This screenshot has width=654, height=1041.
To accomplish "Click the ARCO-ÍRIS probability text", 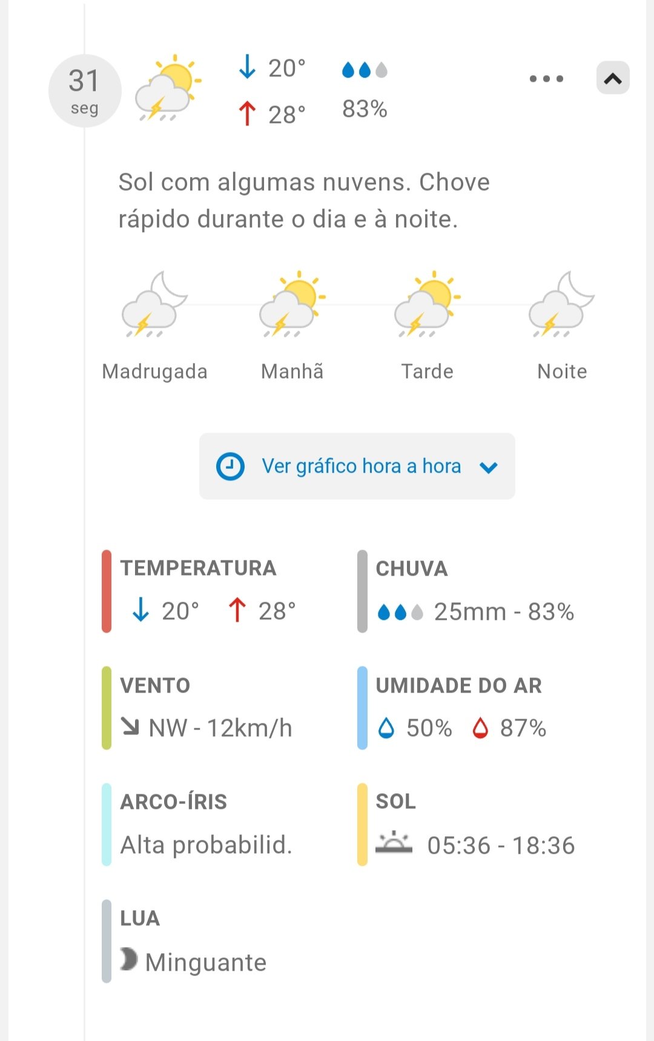I will click(206, 845).
